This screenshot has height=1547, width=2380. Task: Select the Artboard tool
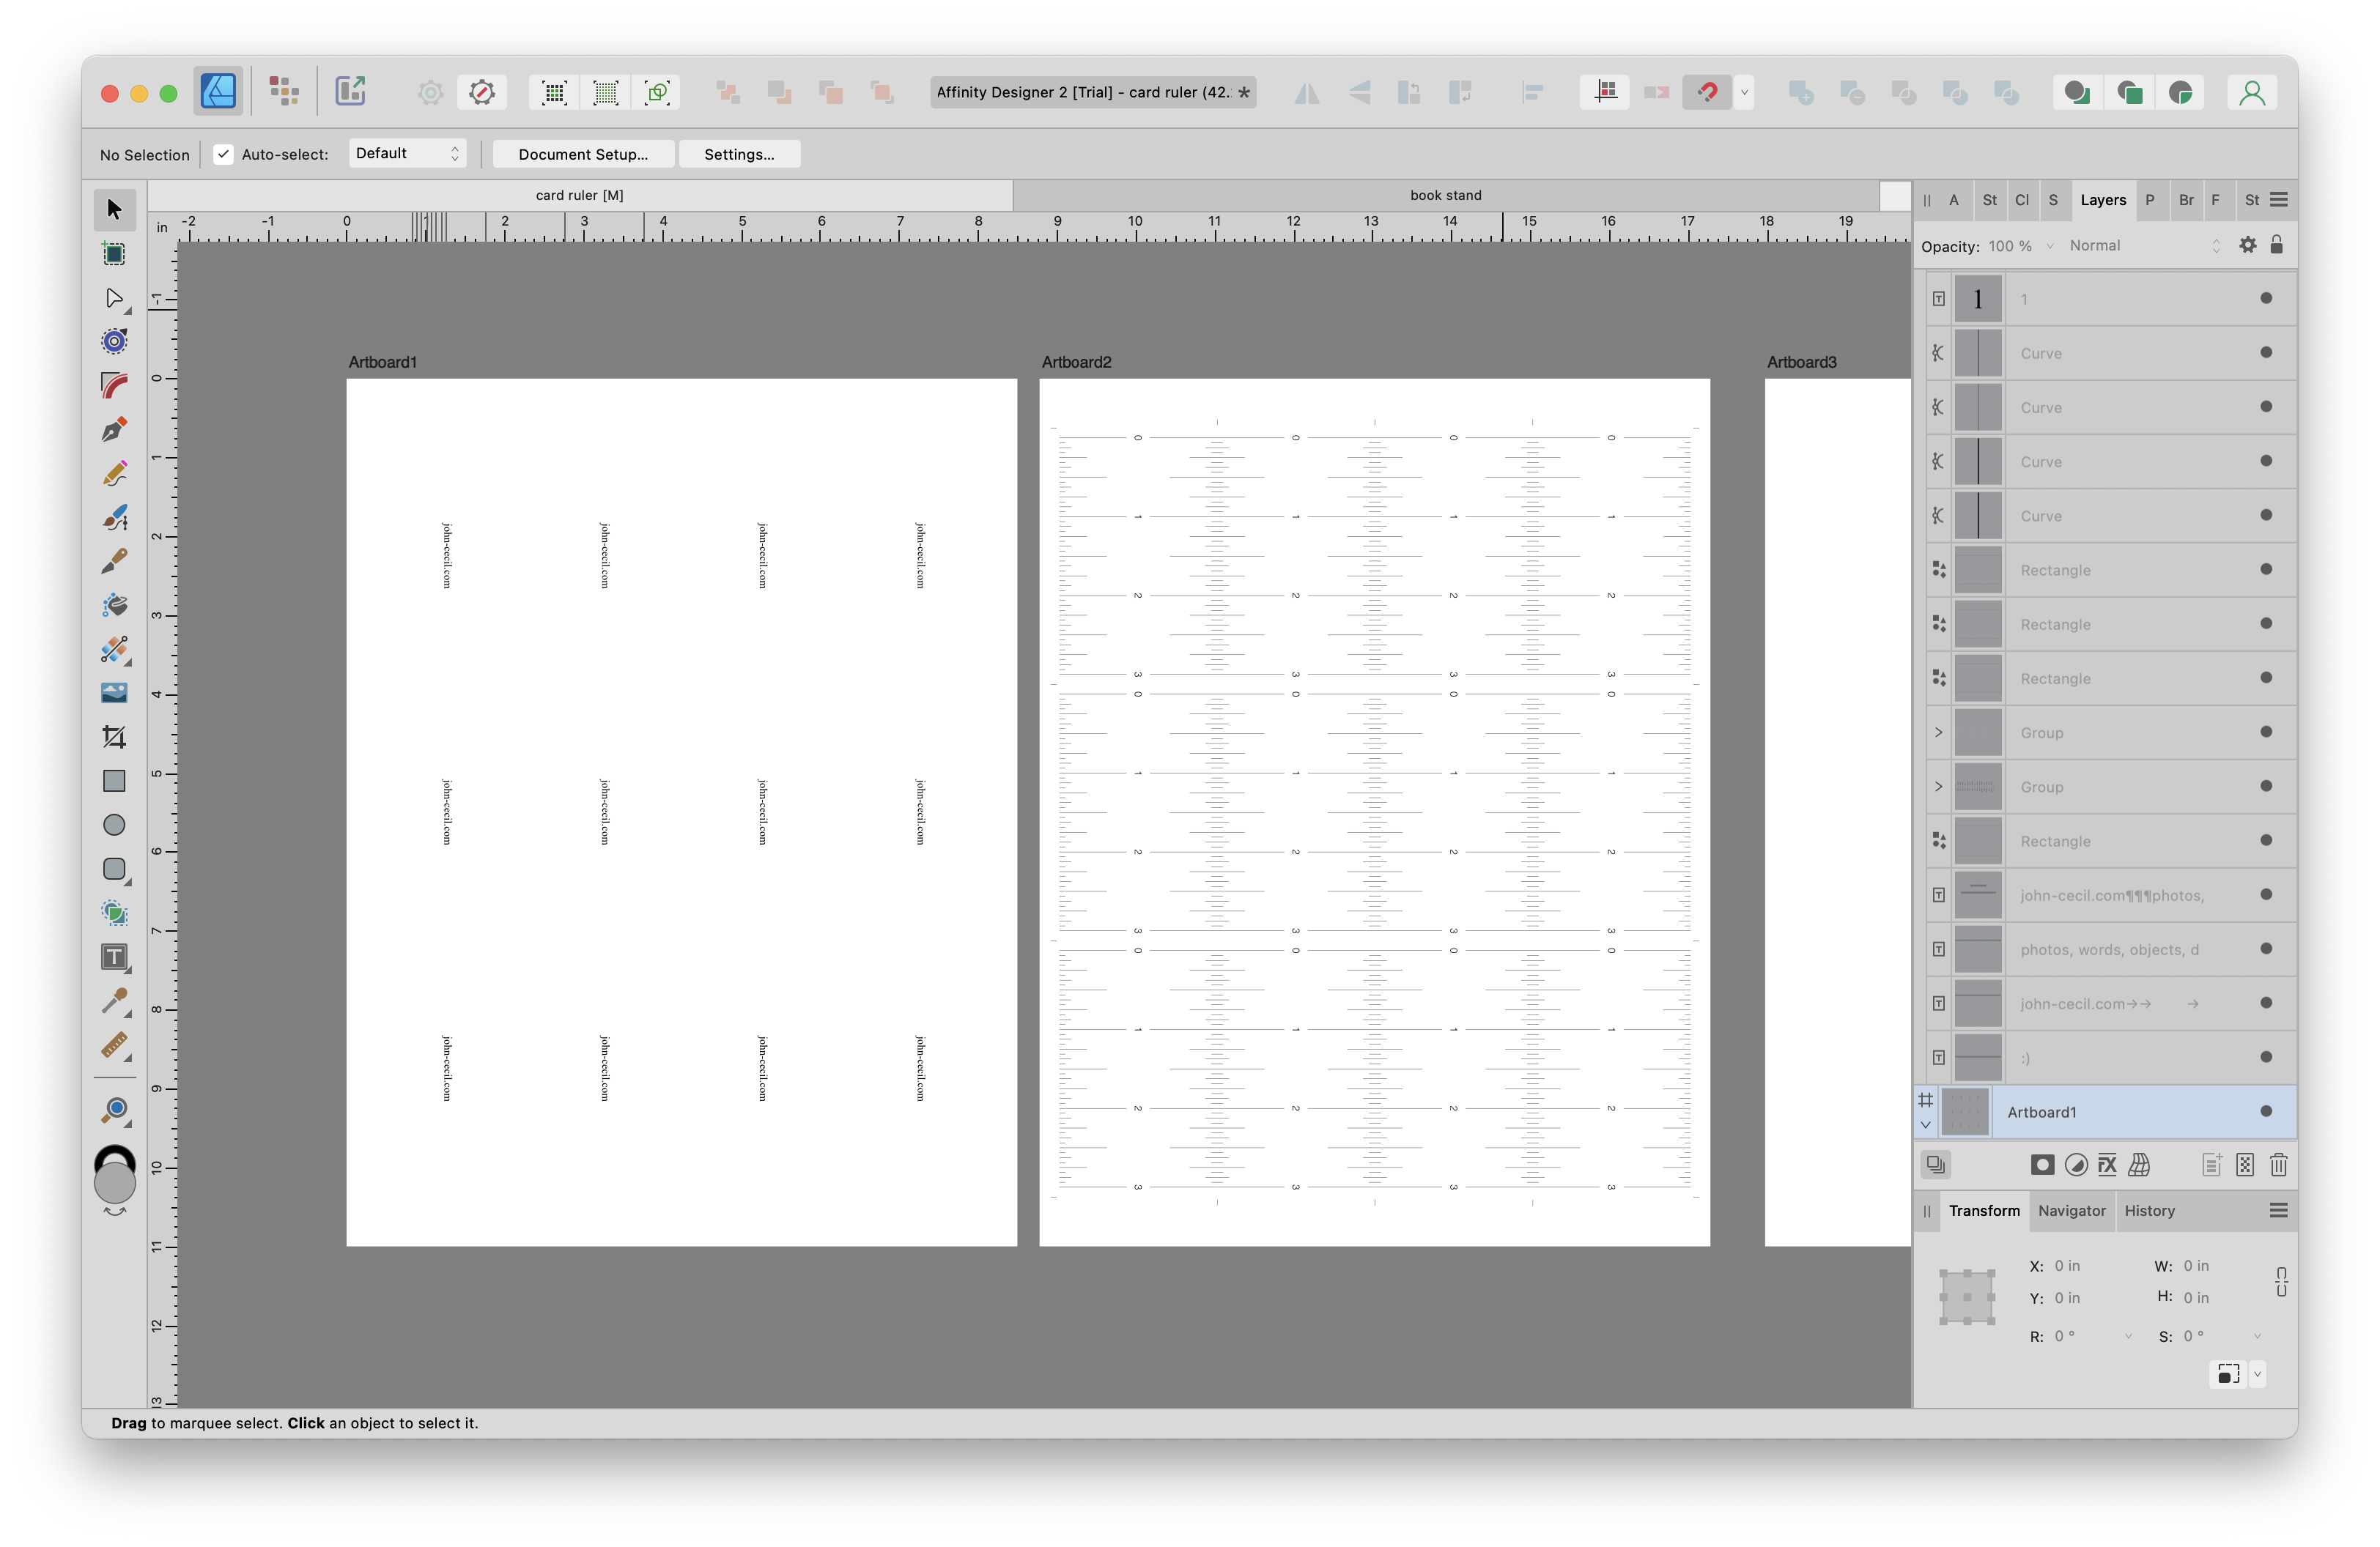(x=114, y=254)
